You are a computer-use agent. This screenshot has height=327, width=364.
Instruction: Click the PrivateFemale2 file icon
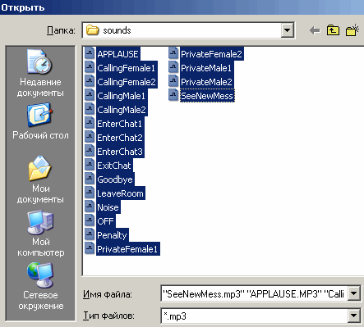(173, 53)
